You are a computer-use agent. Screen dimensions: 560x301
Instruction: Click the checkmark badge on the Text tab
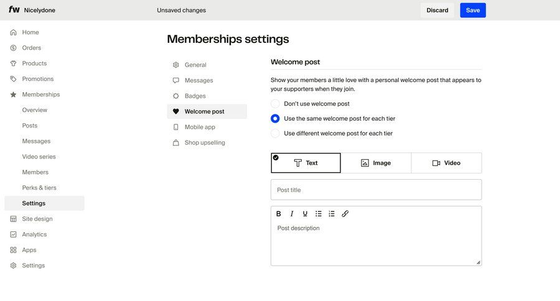[276, 157]
